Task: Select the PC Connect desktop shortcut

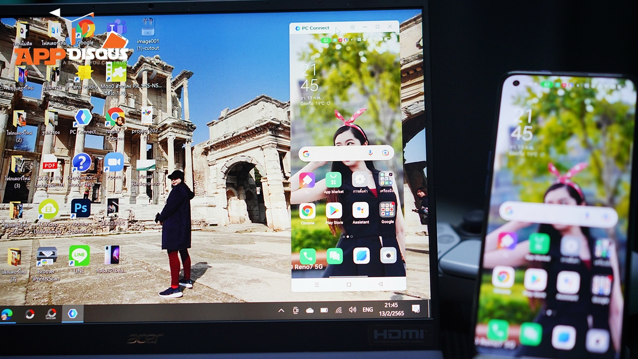Action: pos(83,122)
